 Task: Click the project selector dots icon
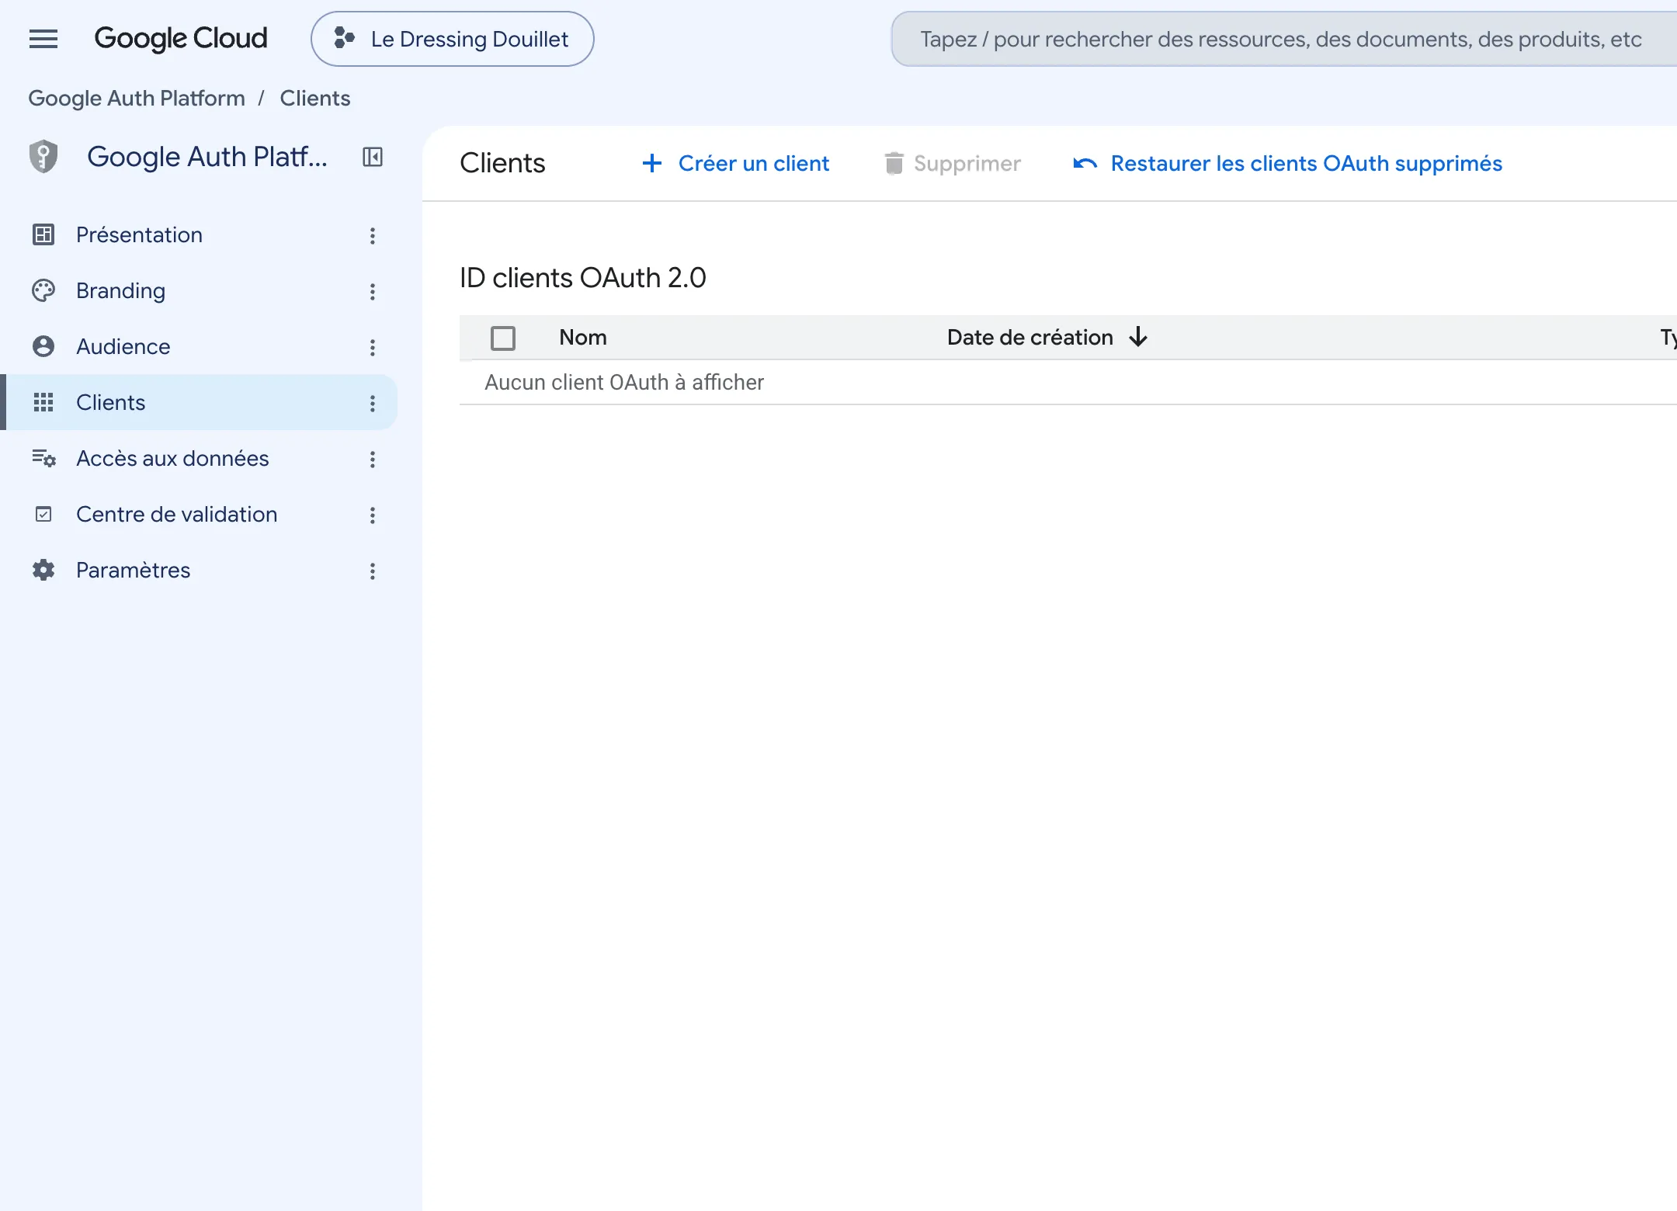[344, 38]
